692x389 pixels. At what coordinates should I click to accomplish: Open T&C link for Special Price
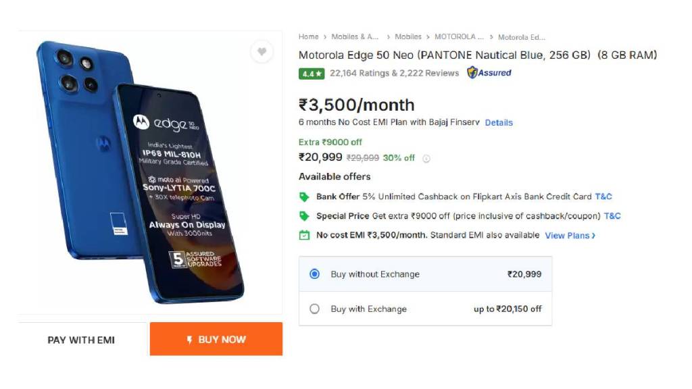(x=612, y=216)
